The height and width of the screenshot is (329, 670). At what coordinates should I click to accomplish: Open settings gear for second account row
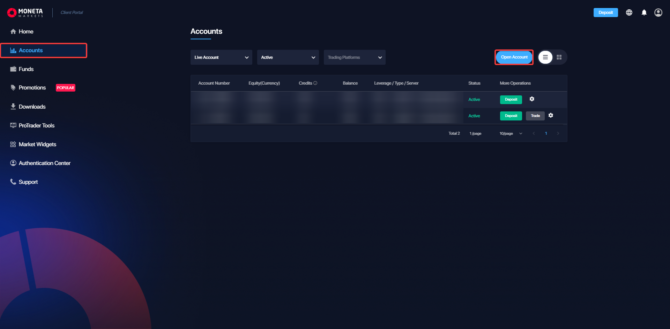click(551, 116)
